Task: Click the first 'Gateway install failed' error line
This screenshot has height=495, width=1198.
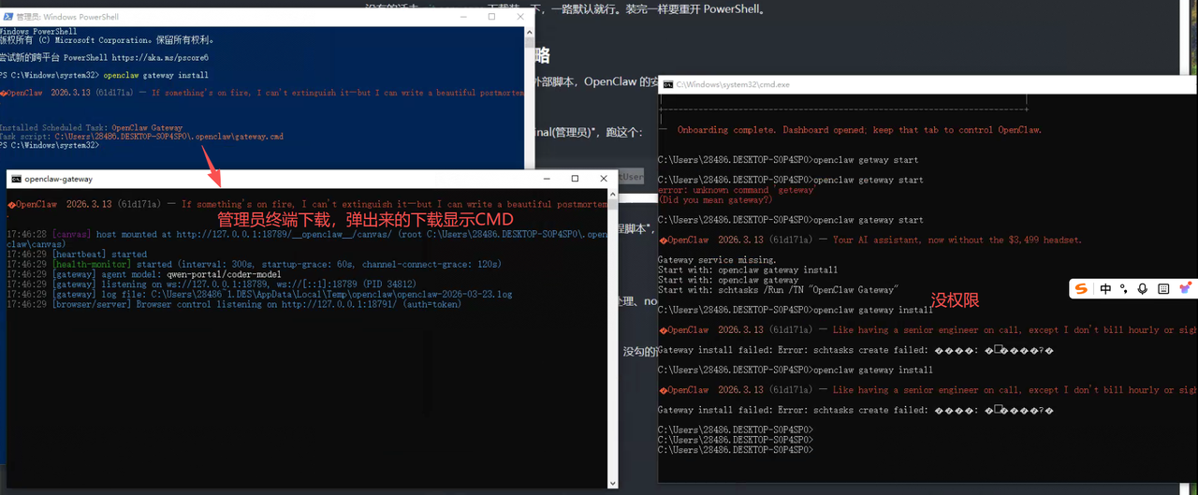Action: [x=855, y=350]
